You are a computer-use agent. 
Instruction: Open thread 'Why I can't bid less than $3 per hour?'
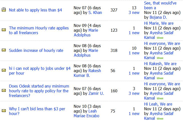point(37,111)
